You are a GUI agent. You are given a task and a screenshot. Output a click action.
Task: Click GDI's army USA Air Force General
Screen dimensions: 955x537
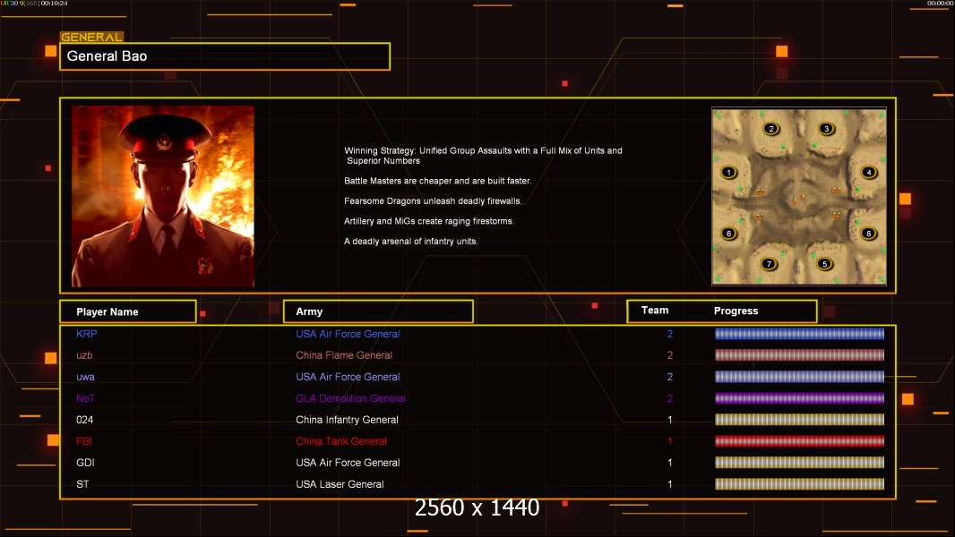[348, 463]
